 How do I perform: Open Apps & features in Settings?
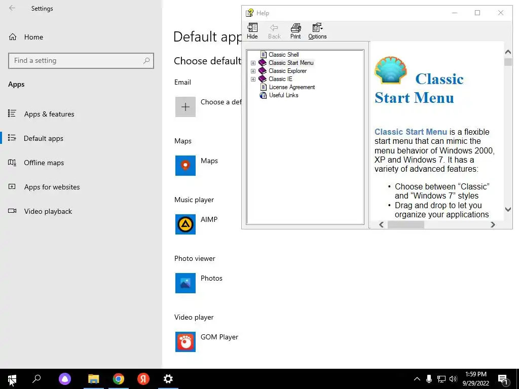[41, 114]
